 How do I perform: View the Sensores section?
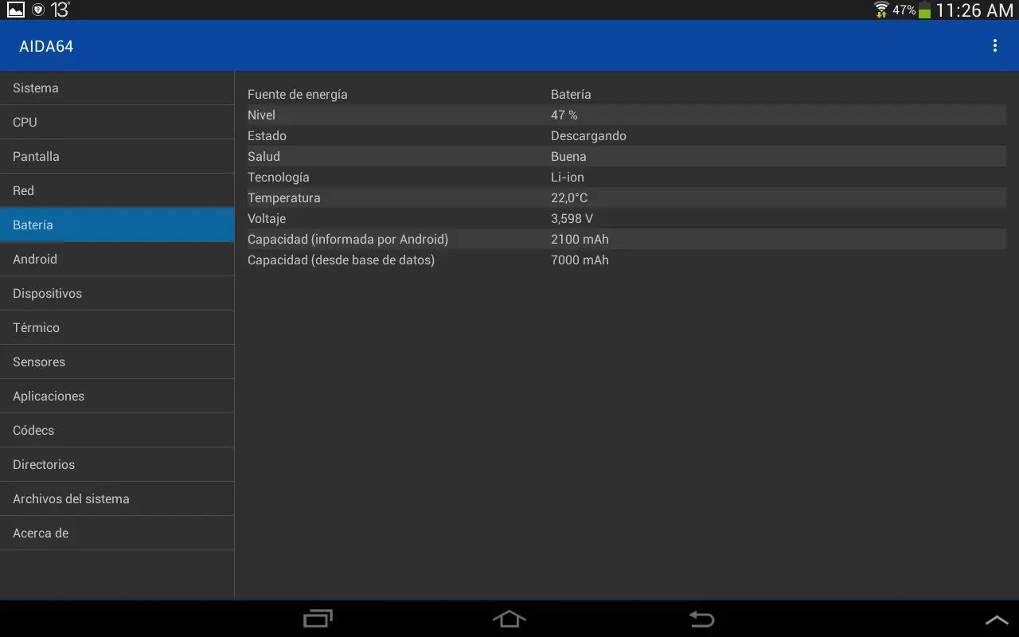coord(117,362)
